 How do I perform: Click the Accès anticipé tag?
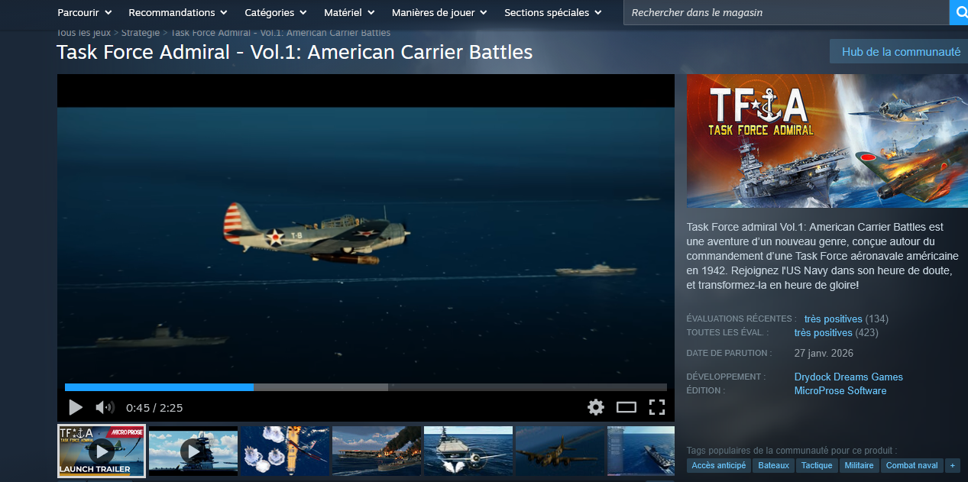718,465
